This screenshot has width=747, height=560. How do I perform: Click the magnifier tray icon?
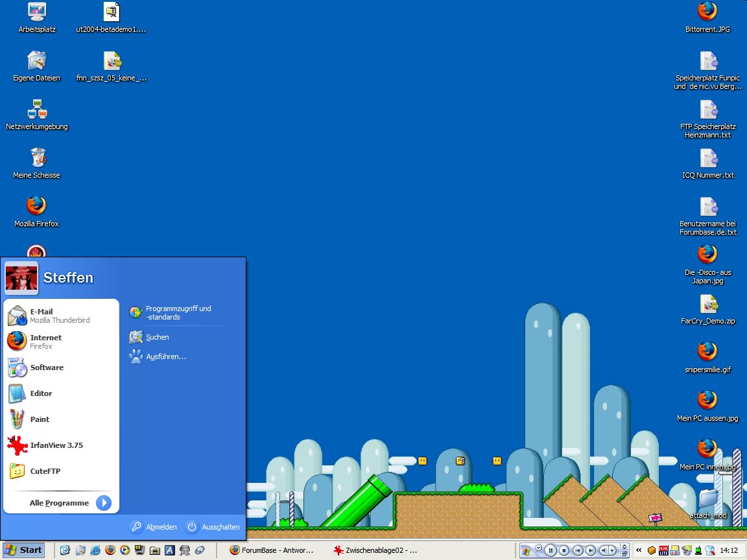[x=710, y=550]
